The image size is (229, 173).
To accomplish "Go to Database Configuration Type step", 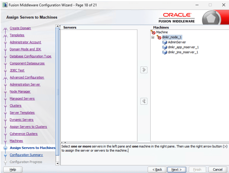I will [31, 56].
